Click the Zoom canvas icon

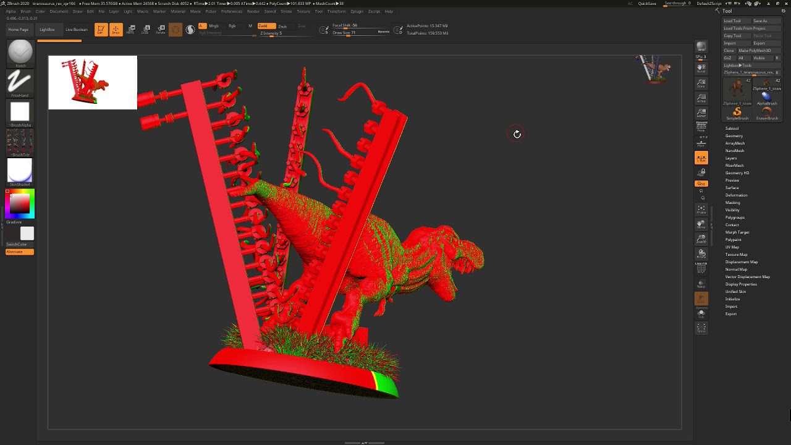[701, 83]
